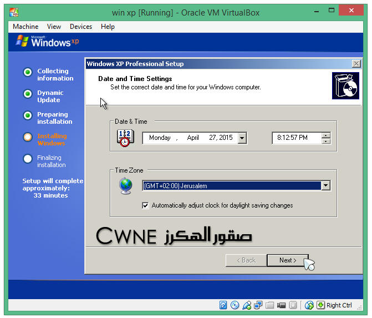Open the Machine menu
Screen dimensions: 372x318
click(x=26, y=27)
